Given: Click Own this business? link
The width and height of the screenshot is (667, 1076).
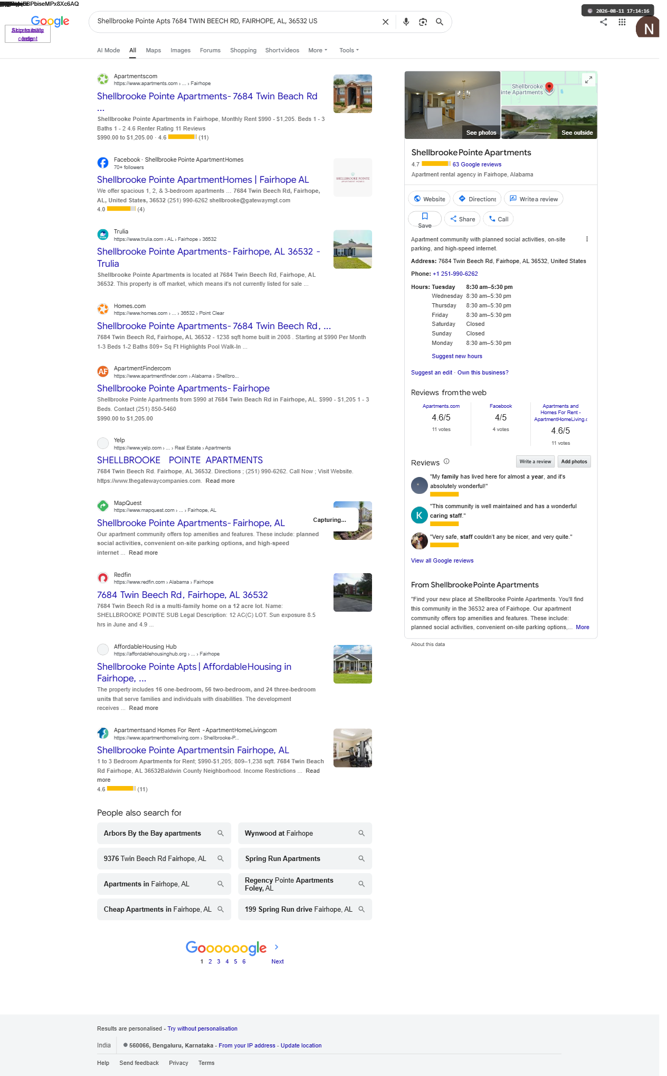Looking at the screenshot, I should click(x=483, y=372).
